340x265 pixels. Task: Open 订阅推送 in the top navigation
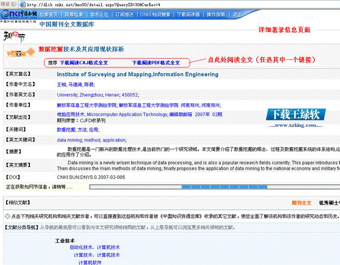(x=124, y=15)
